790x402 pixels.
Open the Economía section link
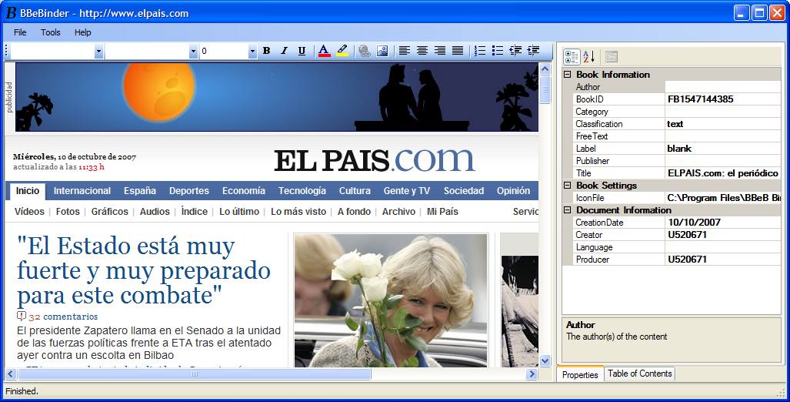pyautogui.click(x=244, y=191)
